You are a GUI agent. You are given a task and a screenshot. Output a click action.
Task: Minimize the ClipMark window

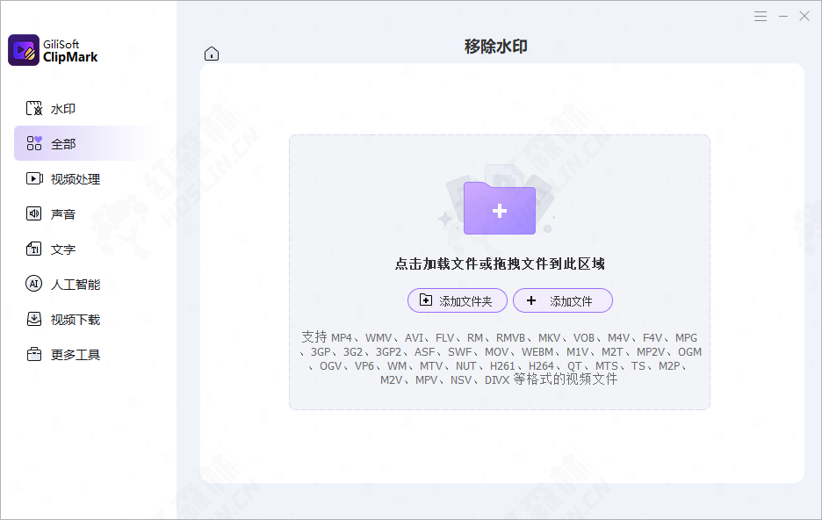tap(783, 16)
